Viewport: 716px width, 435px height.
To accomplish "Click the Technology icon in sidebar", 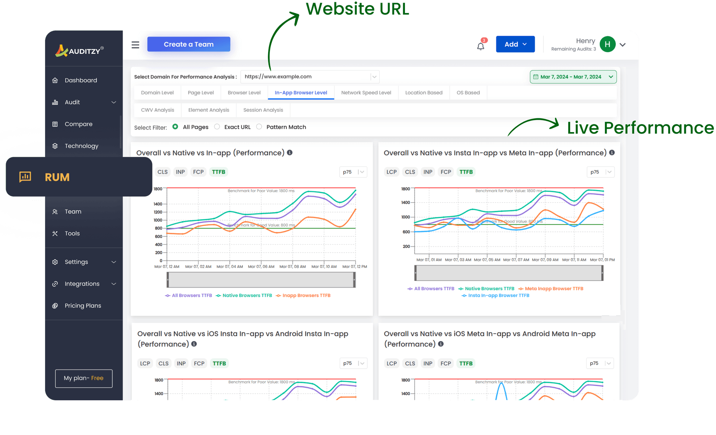I will (56, 146).
